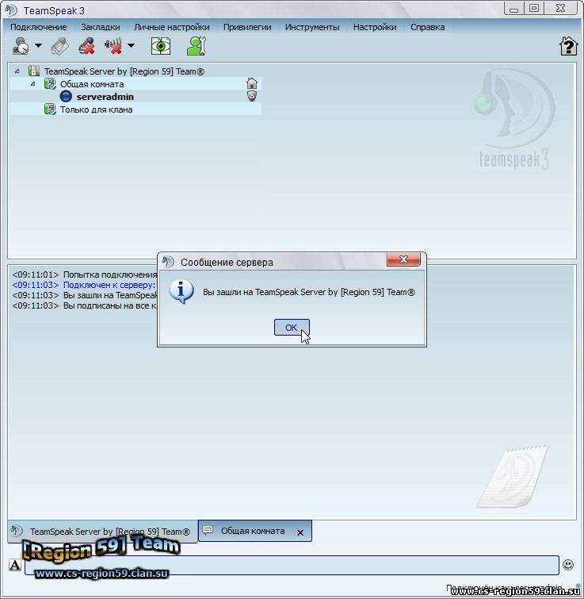Toggle subscribe to all channels eye icon
This screenshot has width=584, height=599.
coord(161,46)
